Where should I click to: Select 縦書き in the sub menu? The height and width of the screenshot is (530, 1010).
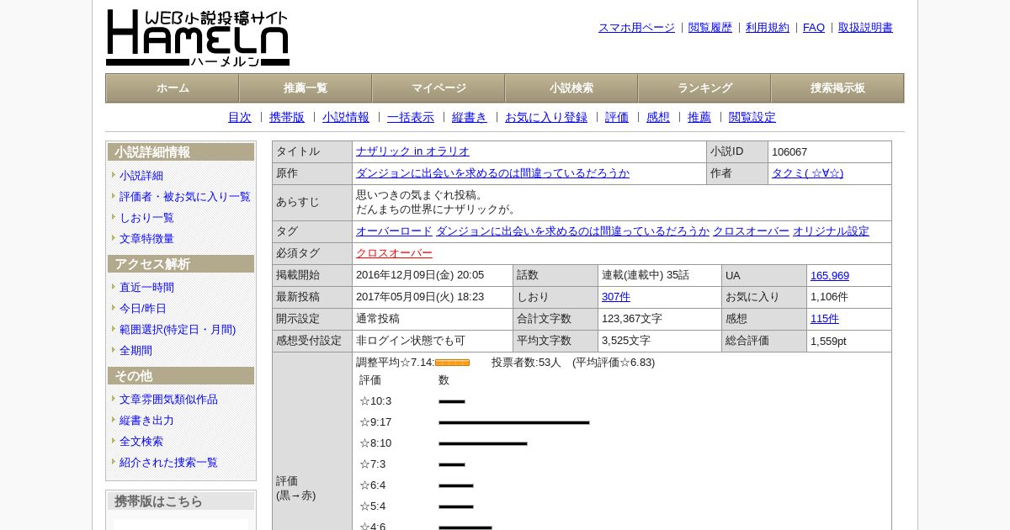(x=470, y=118)
